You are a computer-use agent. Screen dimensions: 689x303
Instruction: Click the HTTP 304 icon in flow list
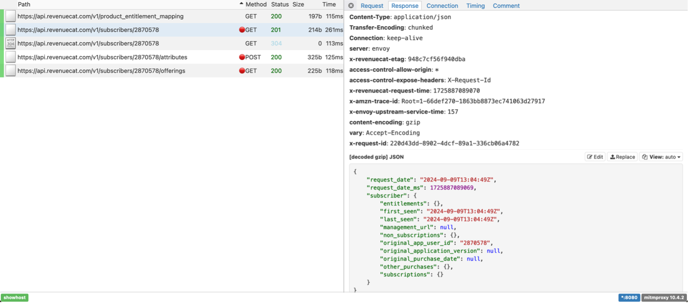(x=10, y=43)
